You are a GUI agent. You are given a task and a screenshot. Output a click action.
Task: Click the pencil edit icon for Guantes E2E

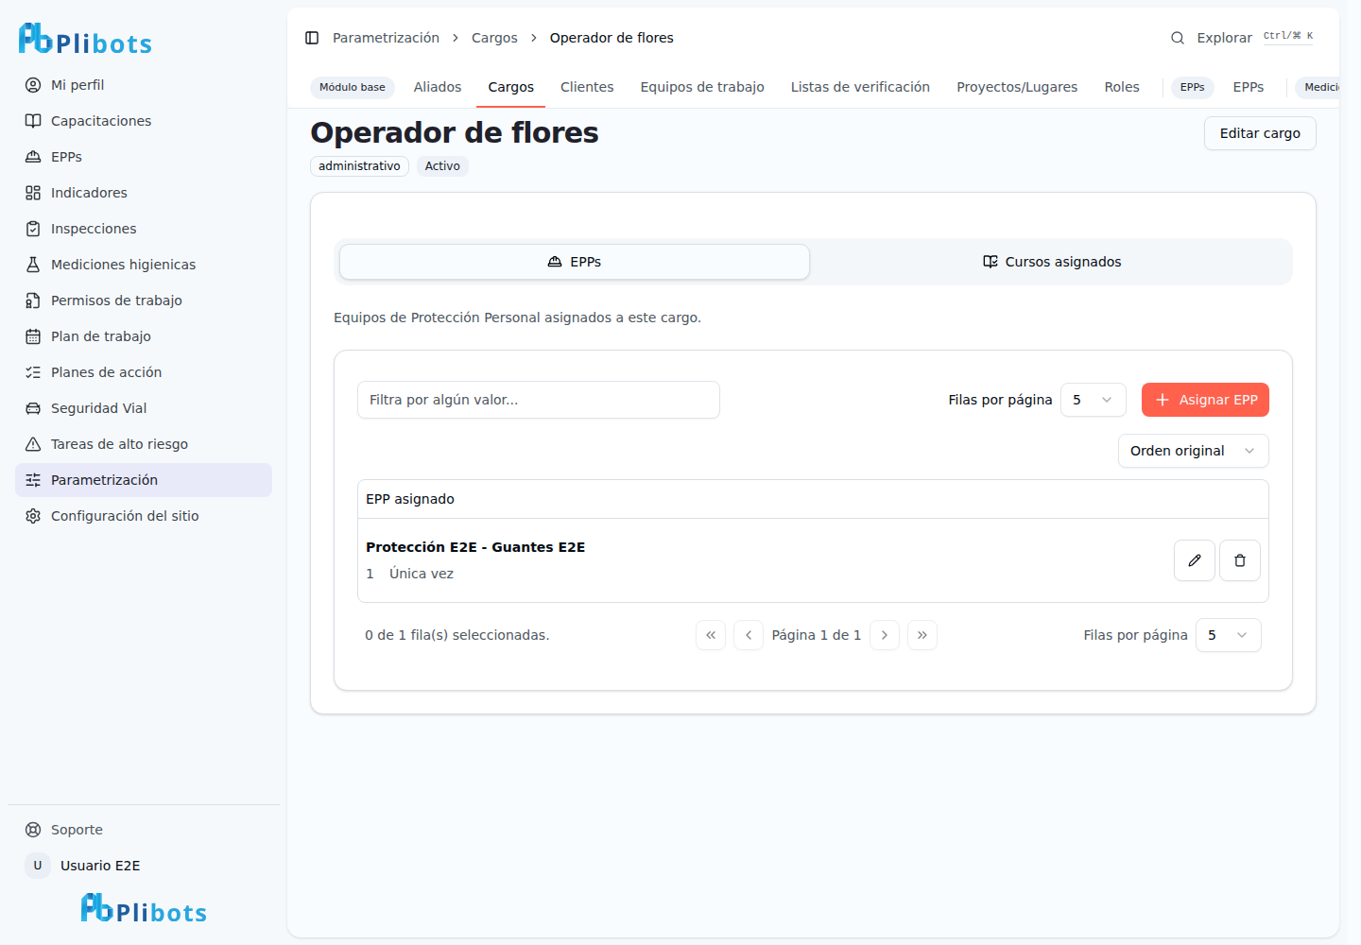click(1195, 560)
